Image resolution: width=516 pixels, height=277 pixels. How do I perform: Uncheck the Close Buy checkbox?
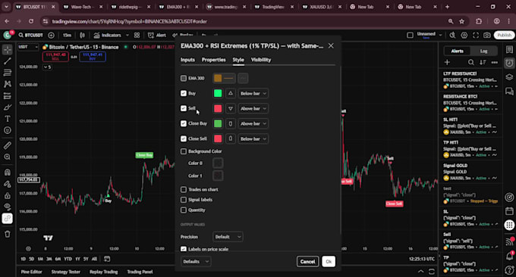coord(184,123)
